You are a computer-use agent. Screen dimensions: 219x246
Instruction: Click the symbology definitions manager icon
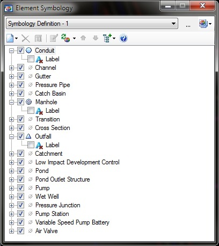click(203, 24)
